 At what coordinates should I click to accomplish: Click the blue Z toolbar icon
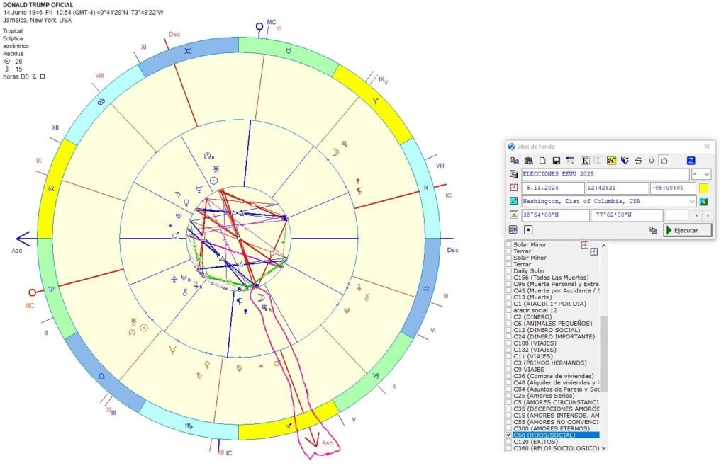691,161
